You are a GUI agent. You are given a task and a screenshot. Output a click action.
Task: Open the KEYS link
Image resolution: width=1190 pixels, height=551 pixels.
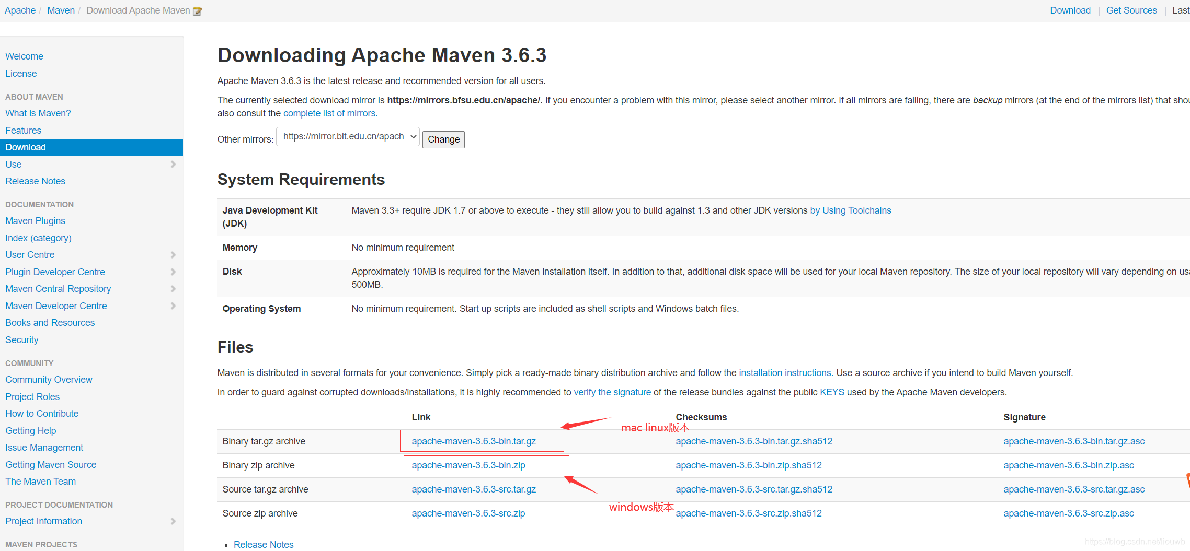[832, 392]
